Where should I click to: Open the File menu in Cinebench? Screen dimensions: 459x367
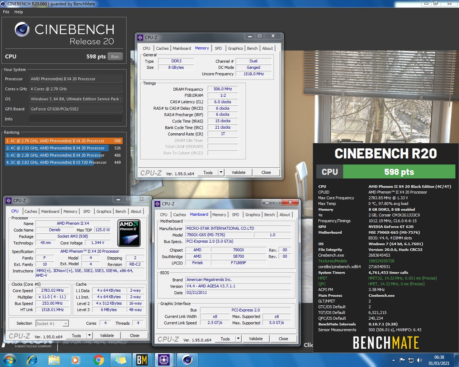(6, 12)
